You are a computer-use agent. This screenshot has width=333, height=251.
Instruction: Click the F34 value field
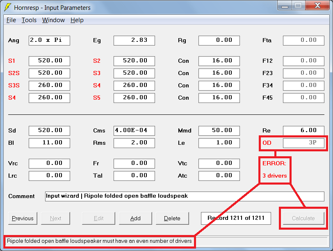304,86
